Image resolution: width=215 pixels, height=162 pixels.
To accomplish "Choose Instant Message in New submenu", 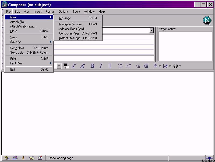I will (78, 38).
